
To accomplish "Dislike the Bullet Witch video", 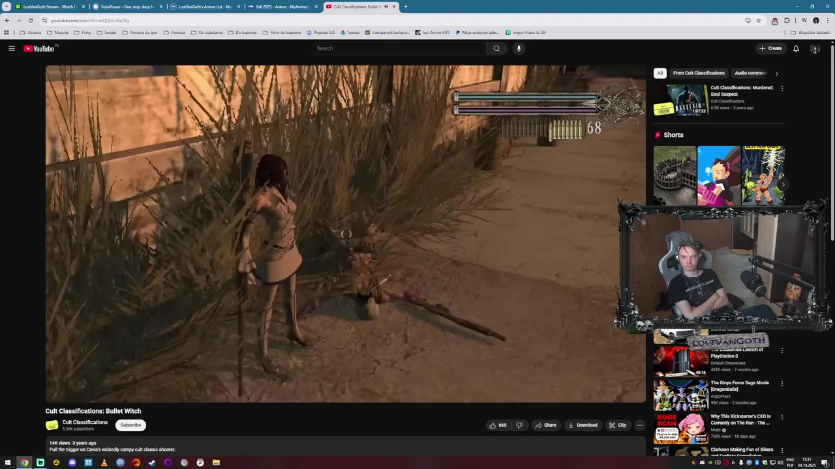I will click(519, 425).
